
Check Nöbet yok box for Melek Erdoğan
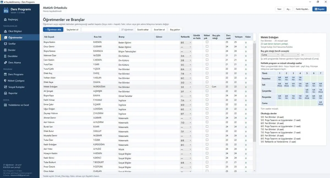207,87
